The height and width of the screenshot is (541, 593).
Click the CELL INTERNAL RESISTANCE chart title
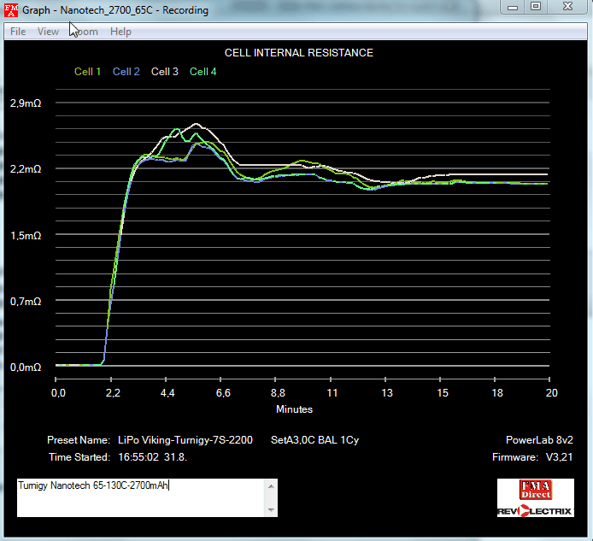click(298, 53)
